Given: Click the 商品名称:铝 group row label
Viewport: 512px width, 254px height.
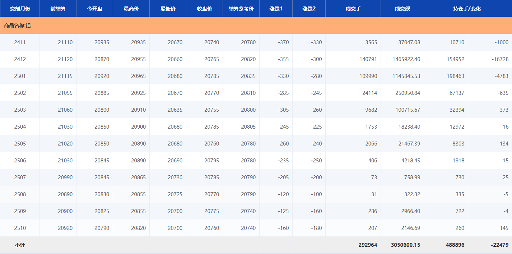Looking at the screenshot, I should point(17,26).
